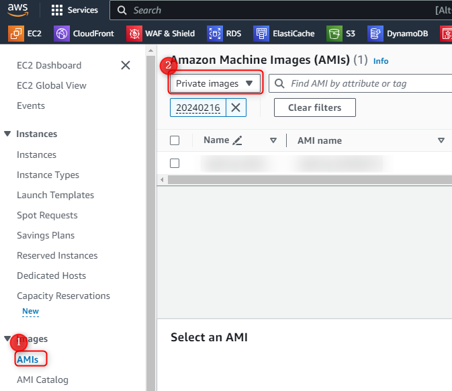452x391 pixels.
Task: Focus the top AWS Search box
Action: [x=281, y=10]
